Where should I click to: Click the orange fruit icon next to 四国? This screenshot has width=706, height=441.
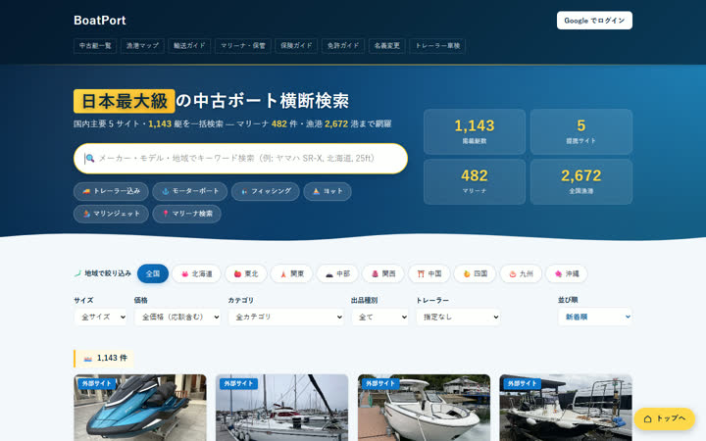pos(467,273)
